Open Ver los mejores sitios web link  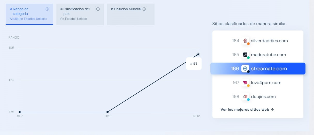coord(247,109)
